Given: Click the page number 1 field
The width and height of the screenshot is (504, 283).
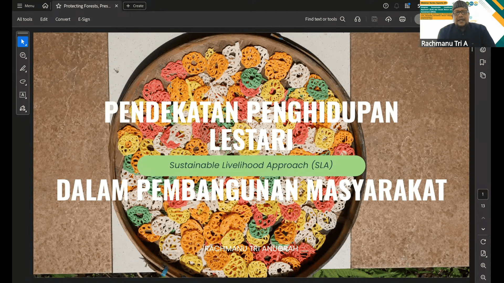Looking at the screenshot, I should pos(482,194).
